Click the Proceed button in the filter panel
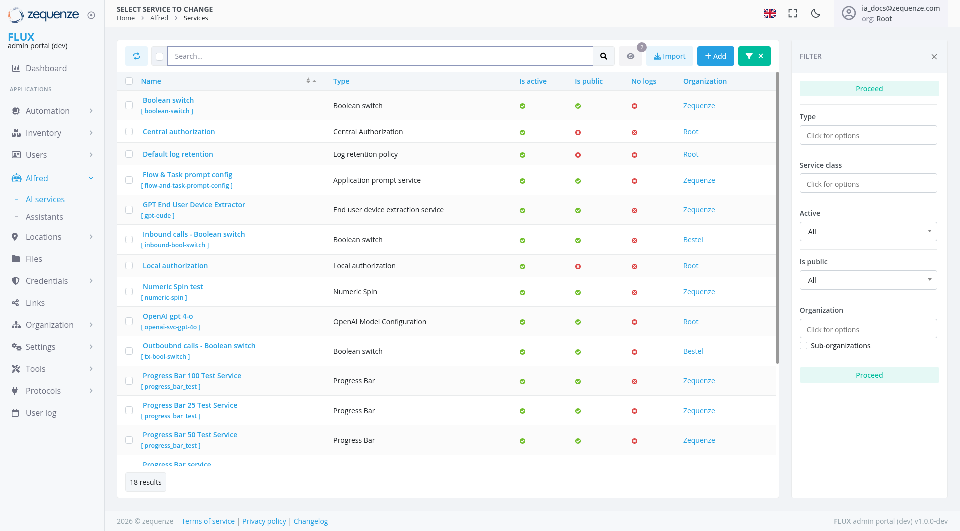 tap(869, 88)
